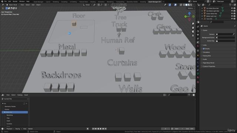Select the Geometry Nodes catalog

tap(10, 106)
